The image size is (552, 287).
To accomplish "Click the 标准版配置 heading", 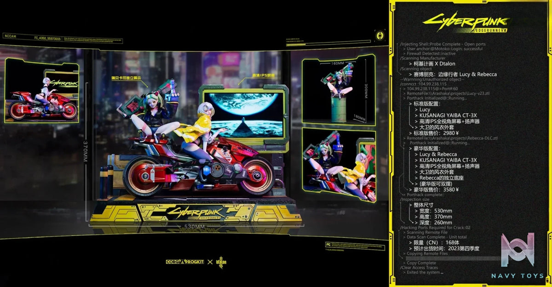I will pyautogui.click(x=424, y=104).
